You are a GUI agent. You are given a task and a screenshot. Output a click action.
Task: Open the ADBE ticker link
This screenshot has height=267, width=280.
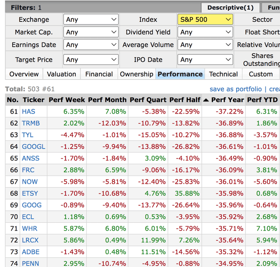point(31,252)
